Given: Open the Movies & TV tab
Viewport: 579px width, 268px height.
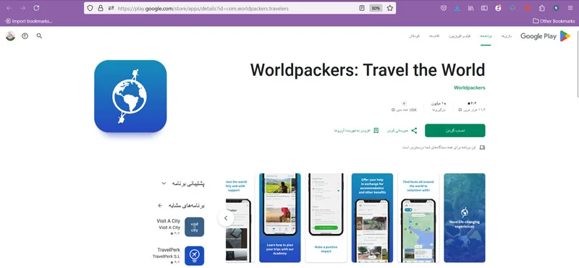Looking at the screenshot, I should pos(460,36).
